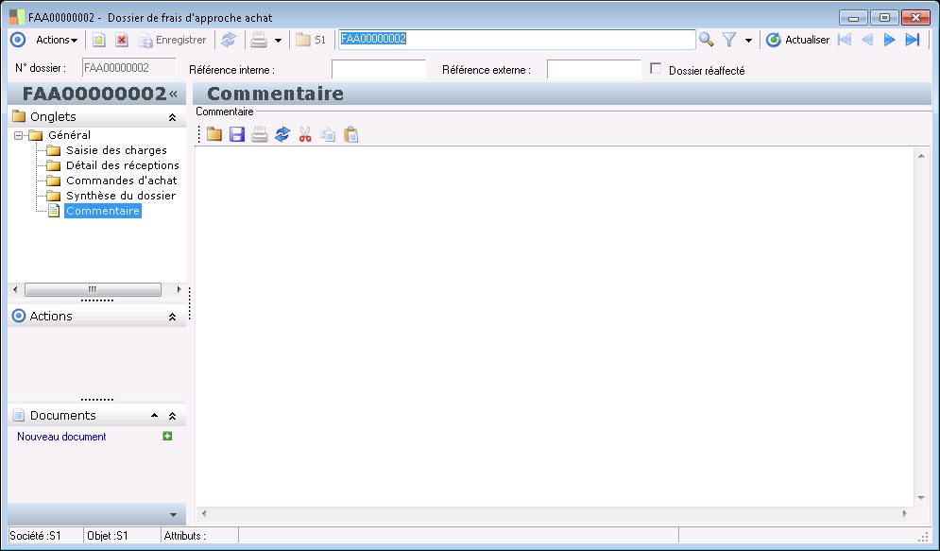
Task: Click the Actualiser refresh button
Action: coord(798,41)
